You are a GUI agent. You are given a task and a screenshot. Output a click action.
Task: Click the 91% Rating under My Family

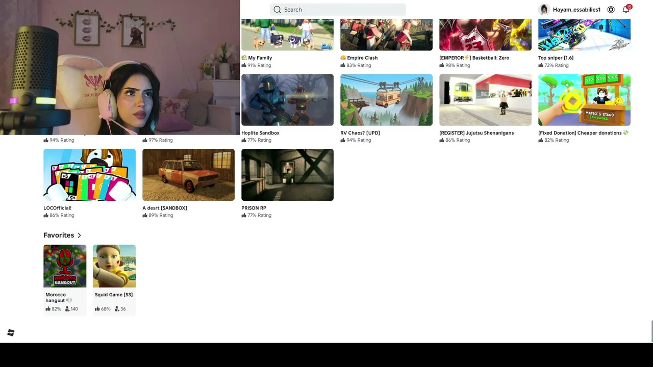(x=256, y=65)
